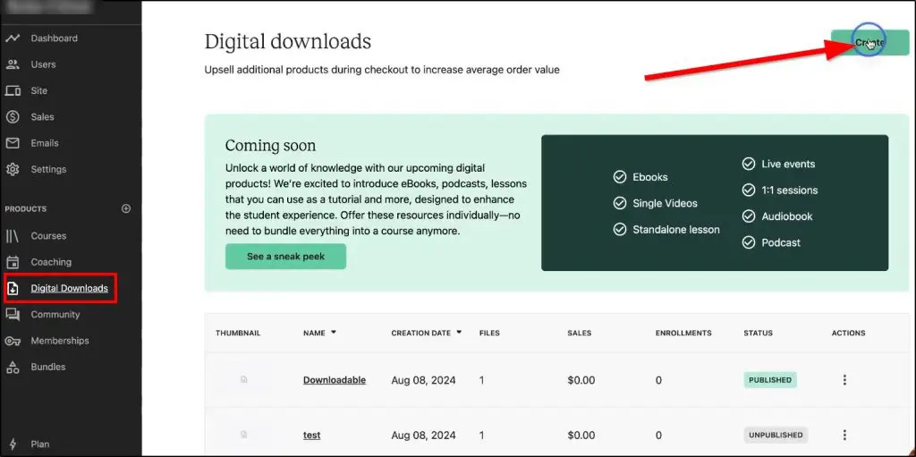Click the 1:1 sessions checkmark item
916x457 pixels.
[x=780, y=190]
